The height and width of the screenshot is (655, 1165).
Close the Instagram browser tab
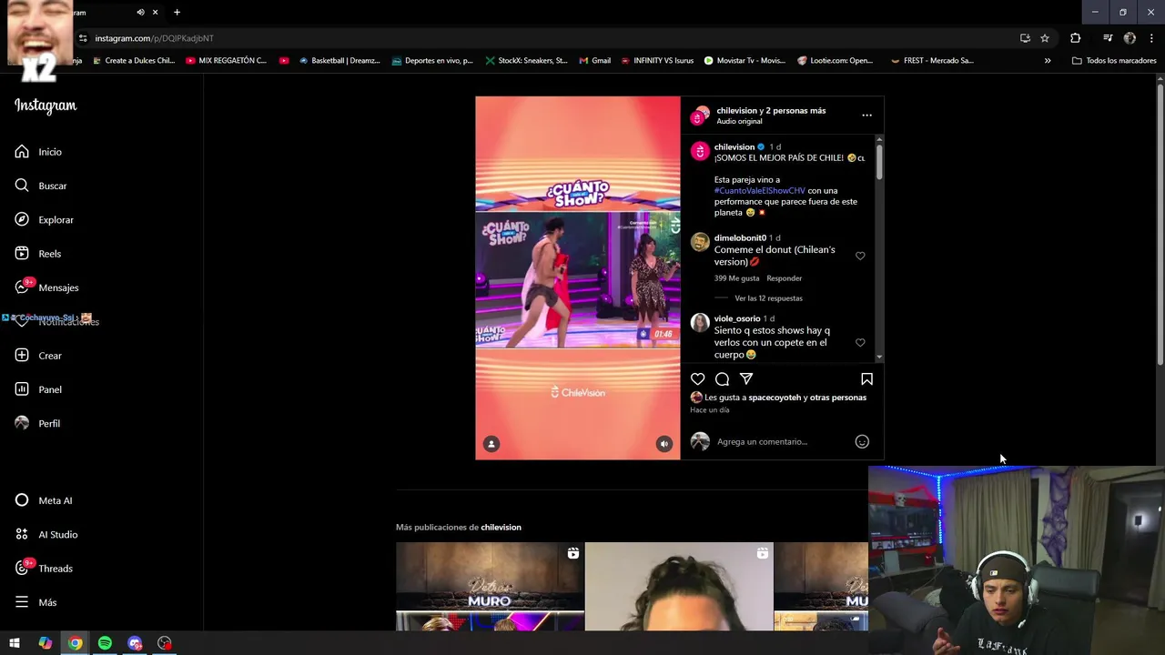pos(156,13)
